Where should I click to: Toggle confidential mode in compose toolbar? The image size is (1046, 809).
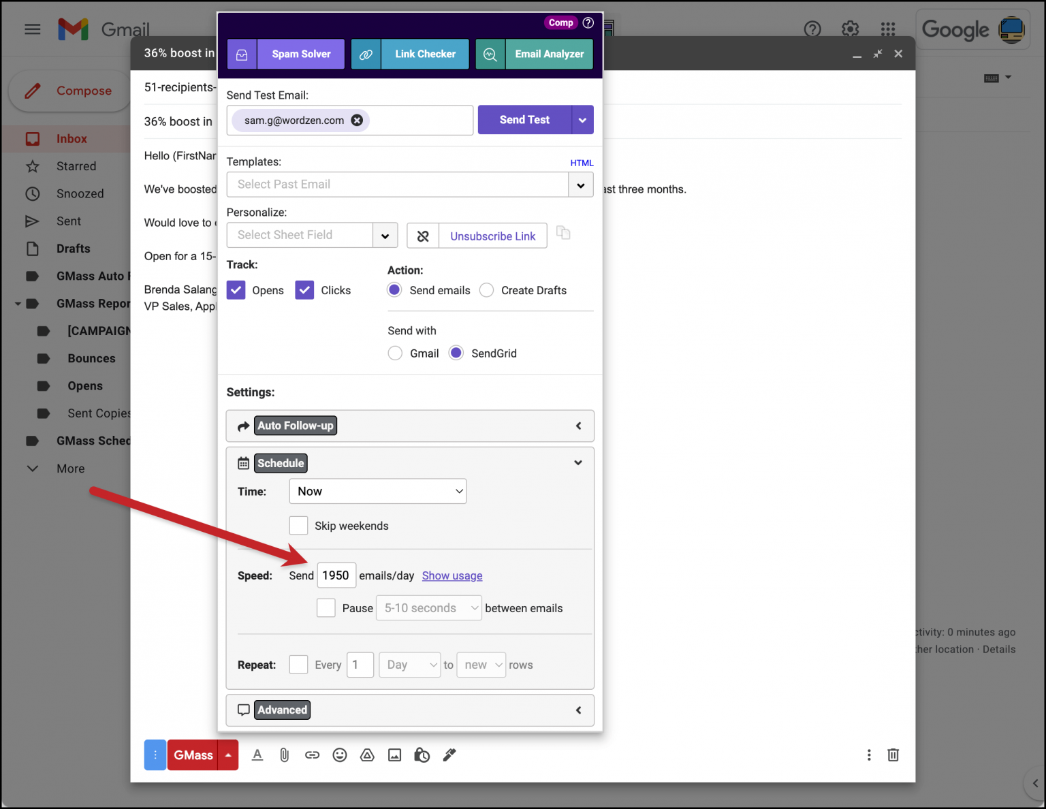pyautogui.click(x=422, y=755)
